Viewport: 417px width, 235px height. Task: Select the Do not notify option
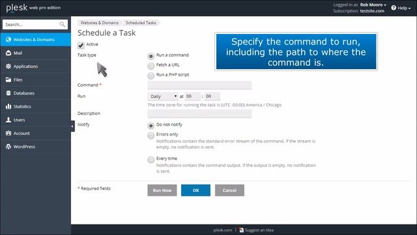[x=151, y=125]
